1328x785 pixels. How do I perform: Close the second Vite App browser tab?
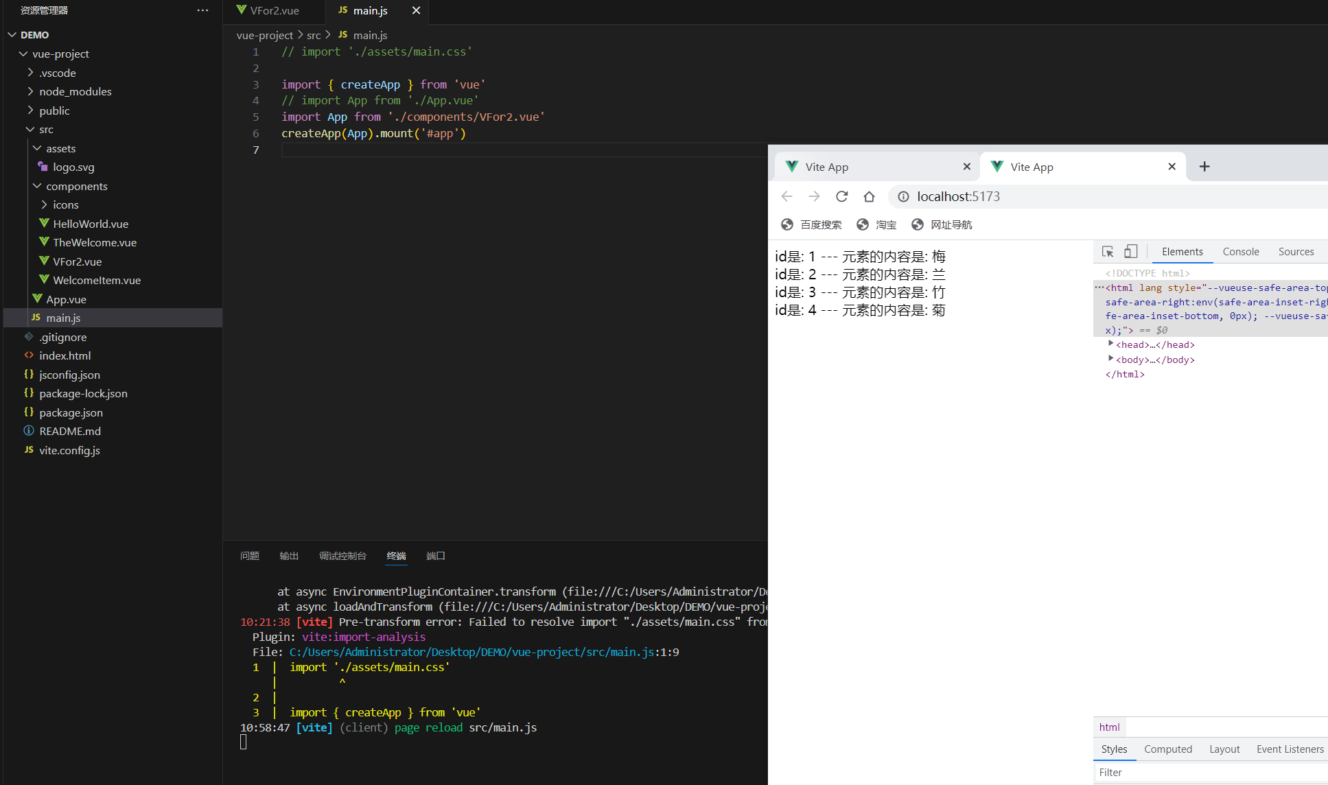[x=1172, y=167]
